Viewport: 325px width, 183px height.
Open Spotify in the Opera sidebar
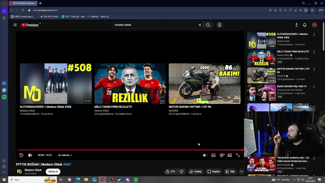[x=4, y=97]
